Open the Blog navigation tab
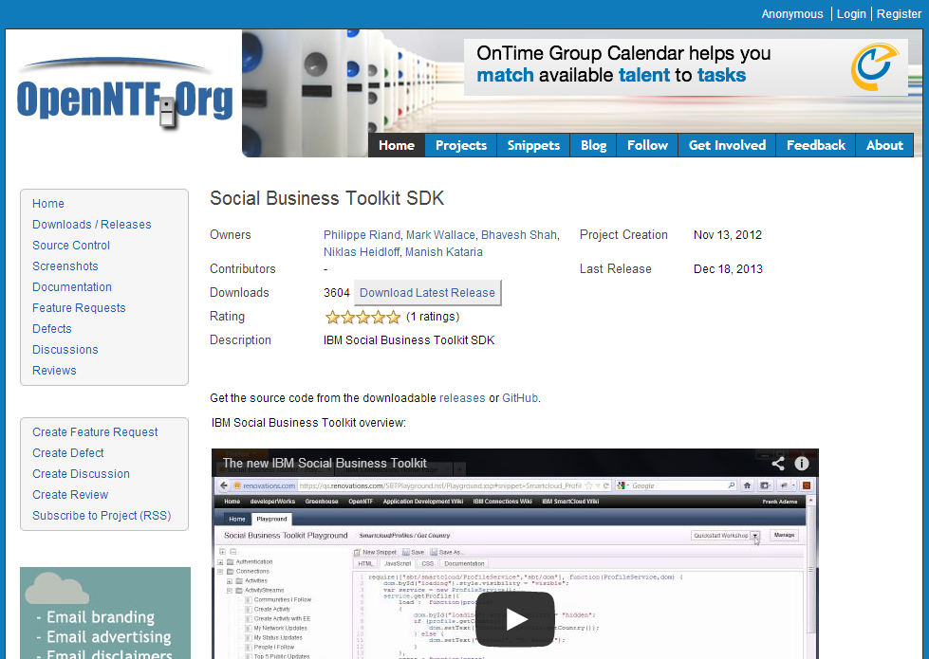Viewport: 929px width, 659px height. (593, 145)
